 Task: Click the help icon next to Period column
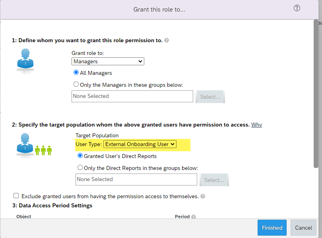pyautogui.click(x=194, y=217)
